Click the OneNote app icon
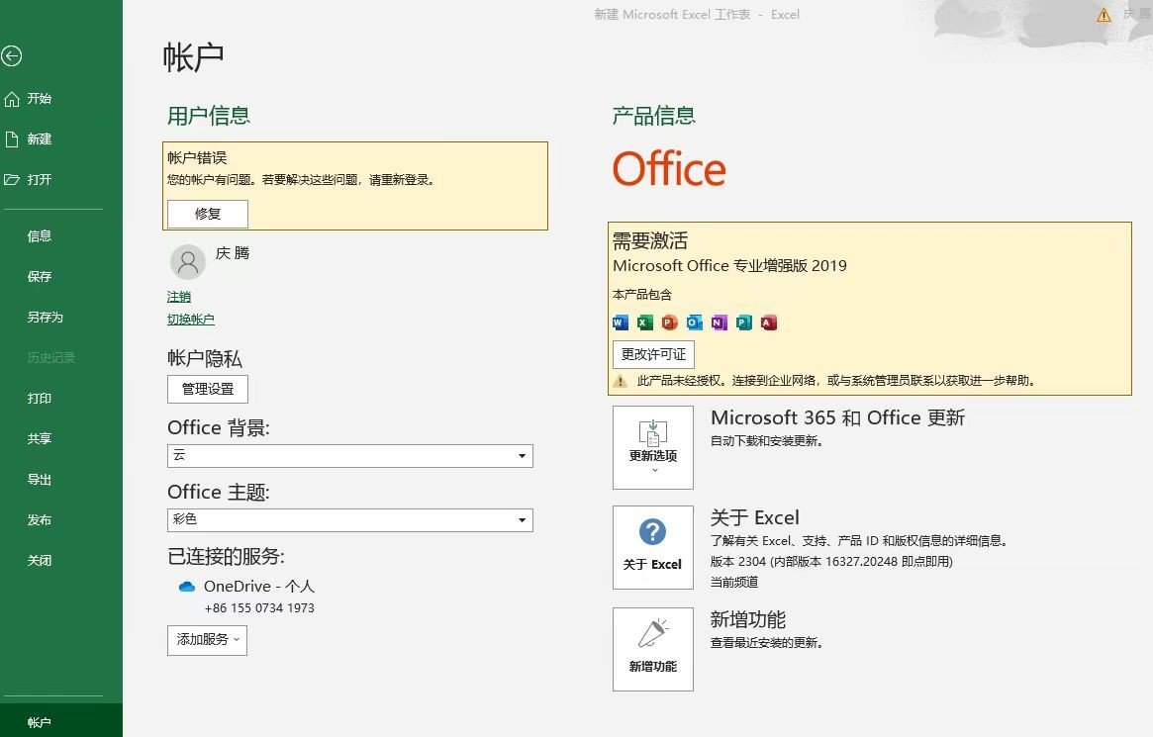Image resolution: width=1153 pixels, height=737 pixels. pyautogui.click(x=720, y=322)
